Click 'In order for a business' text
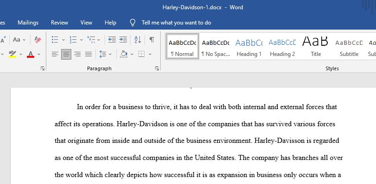 110,107
